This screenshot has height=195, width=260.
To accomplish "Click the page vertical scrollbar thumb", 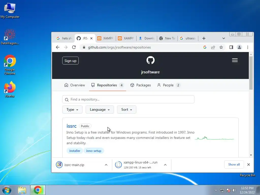I will click(x=251, y=73).
